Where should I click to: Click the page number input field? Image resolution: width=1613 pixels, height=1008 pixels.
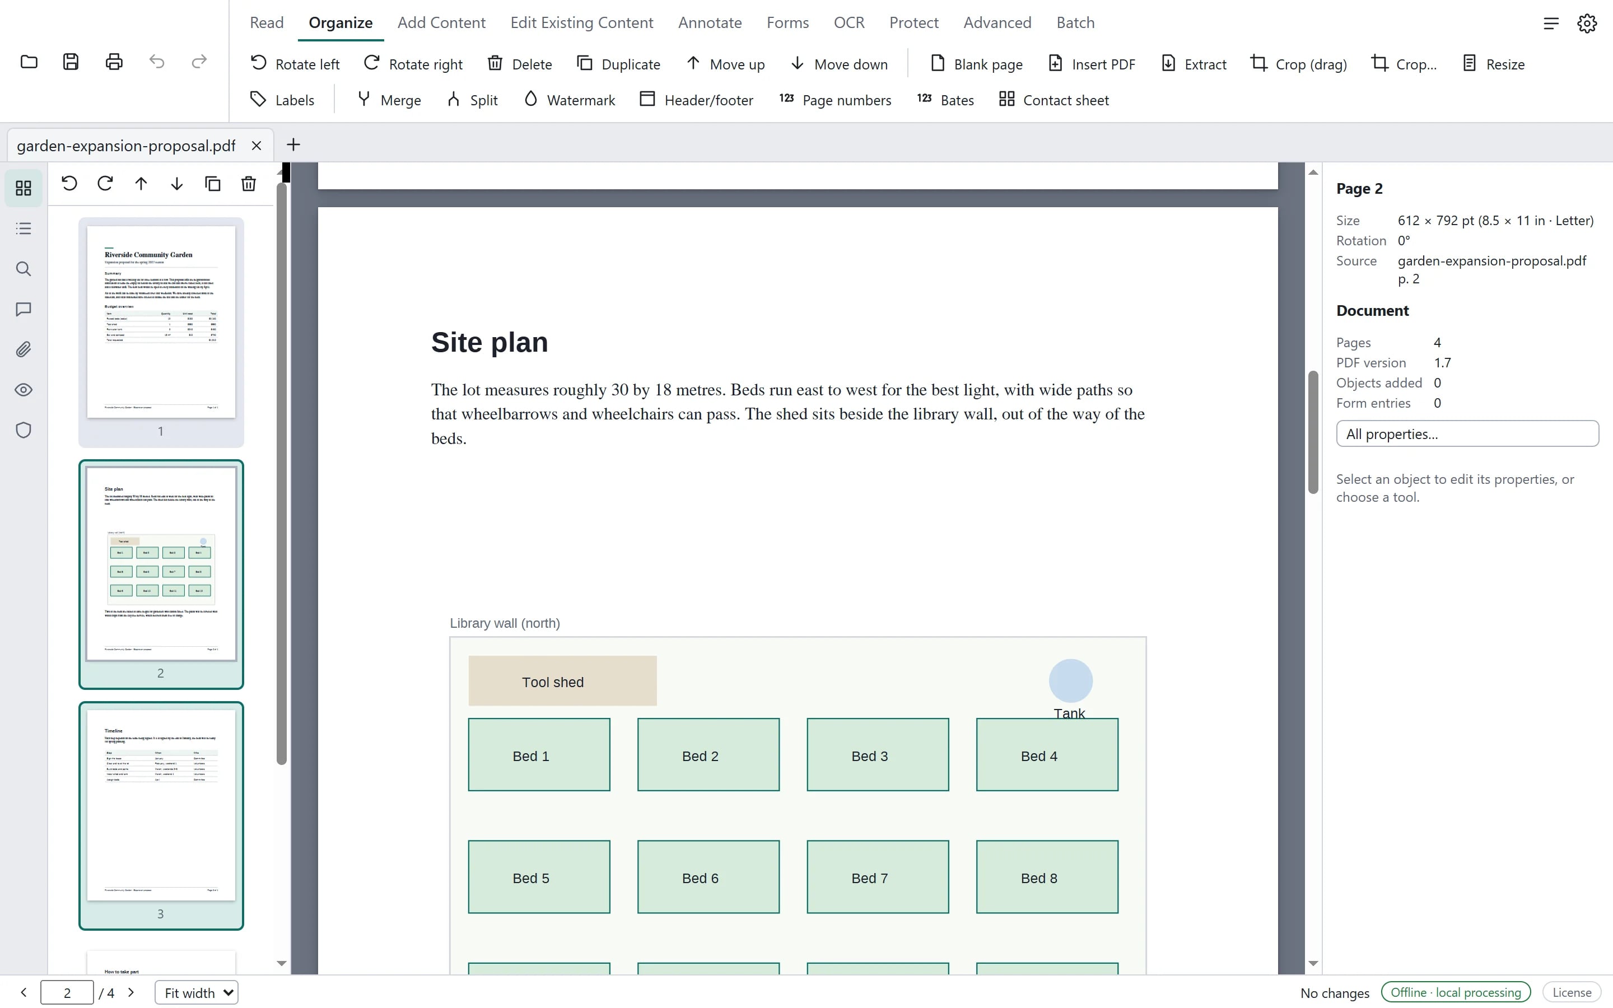[67, 993]
